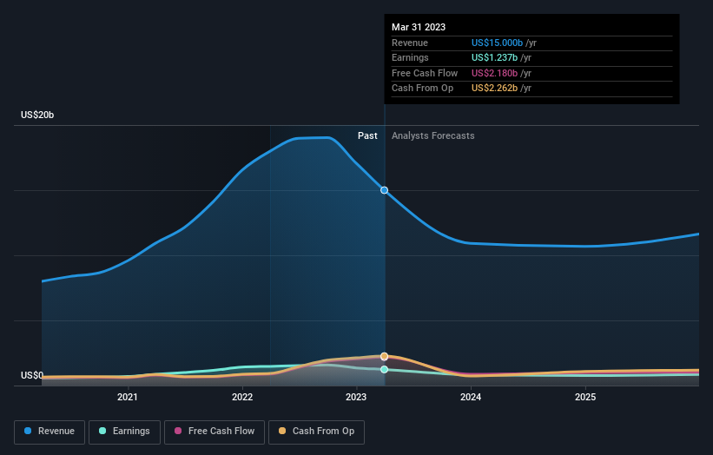
Task: Toggle the Revenue legend button
Action: pyautogui.click(x=50, y=432)
